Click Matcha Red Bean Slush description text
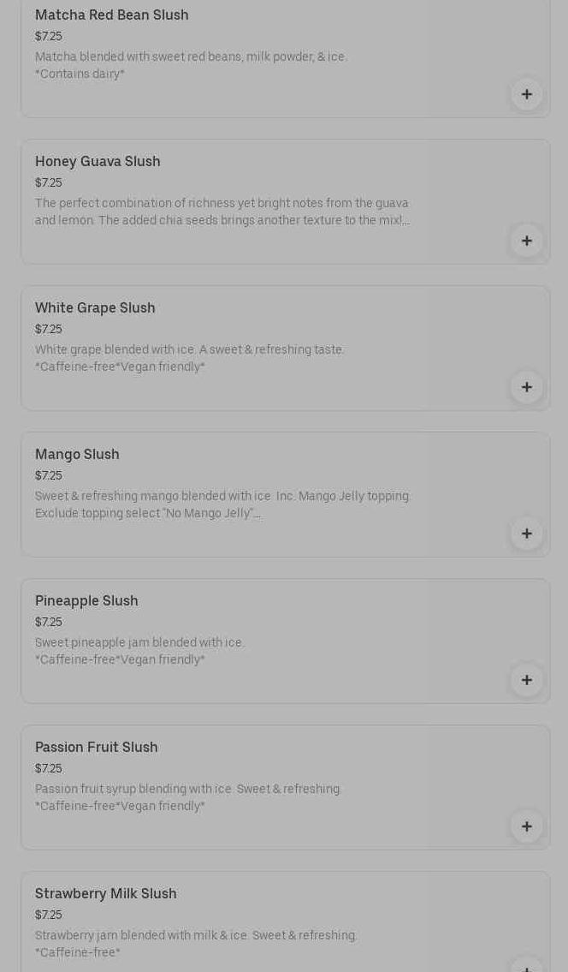This screenshot has width=568, height=972. (191, 65)
